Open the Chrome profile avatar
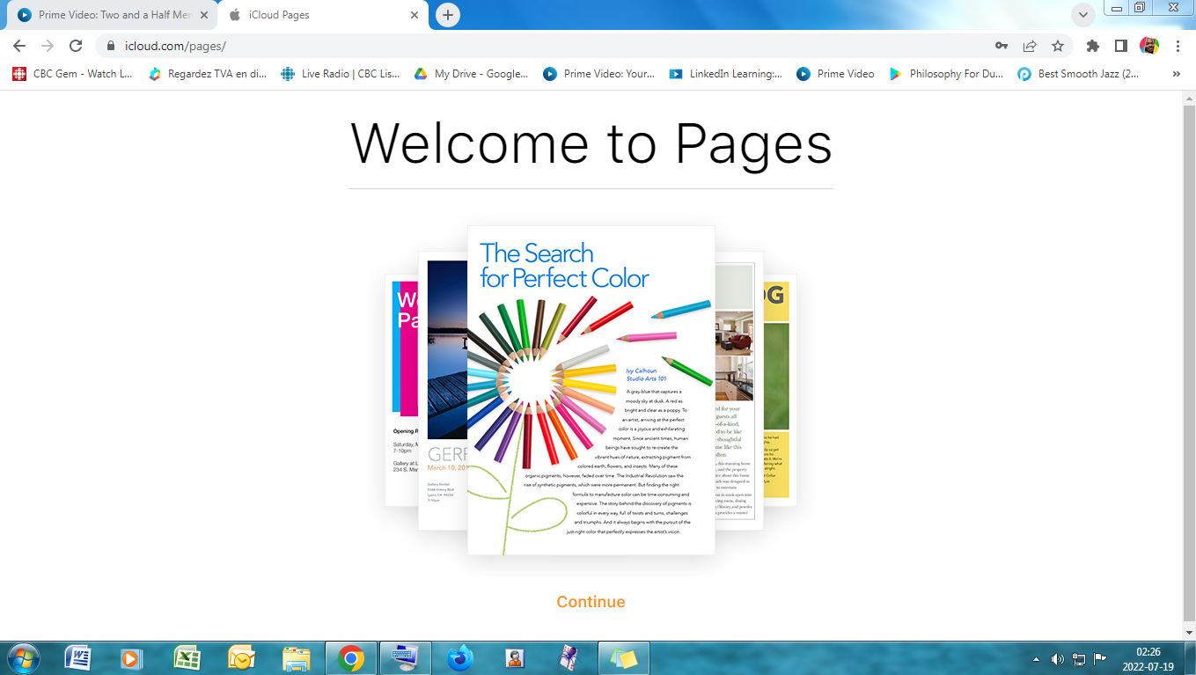 coord(1149,46)
